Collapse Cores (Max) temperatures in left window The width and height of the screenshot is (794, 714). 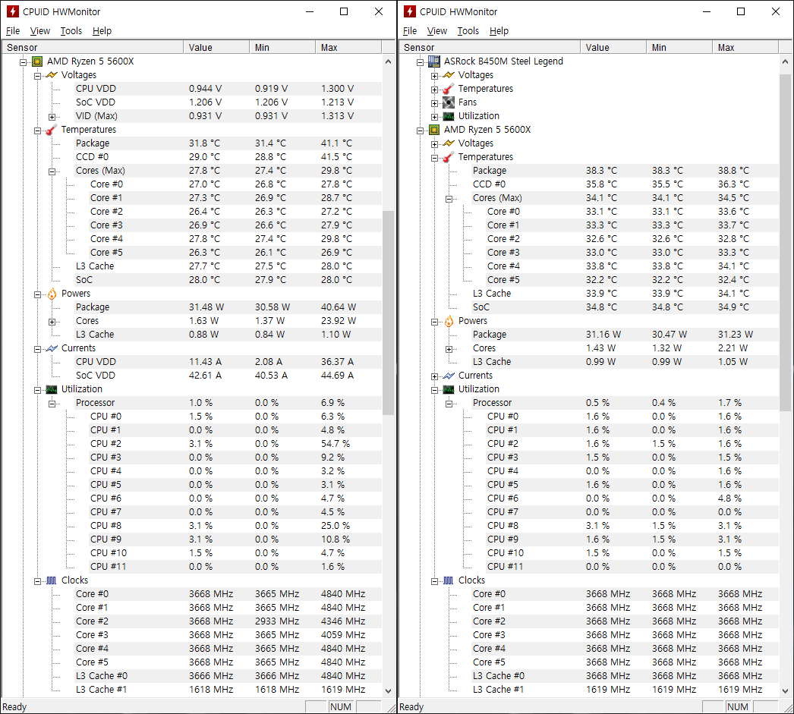pos(52,171)
